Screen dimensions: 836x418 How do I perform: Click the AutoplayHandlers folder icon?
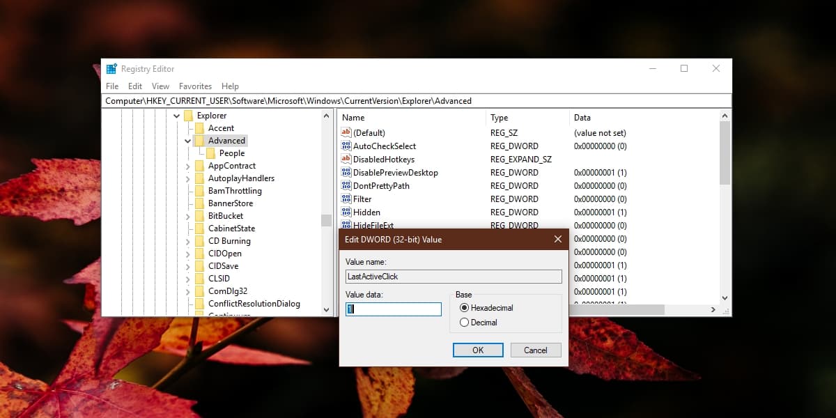tap(199, 178)
